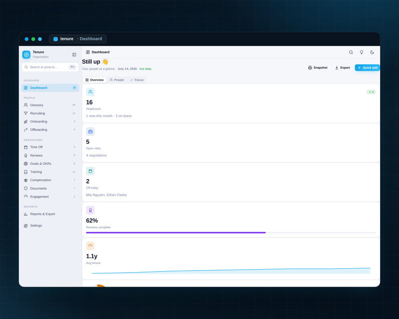The height and width of the screenshot is (319, 399).
Task: Click the Reviews complete progress bar
Action: pos(231,232)
